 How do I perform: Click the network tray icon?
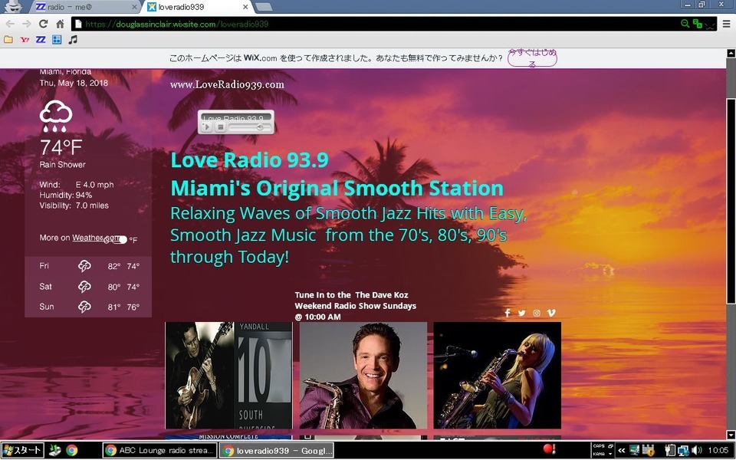tap(683, 451)
